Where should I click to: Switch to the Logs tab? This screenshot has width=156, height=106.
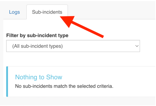tap(14, 12)
